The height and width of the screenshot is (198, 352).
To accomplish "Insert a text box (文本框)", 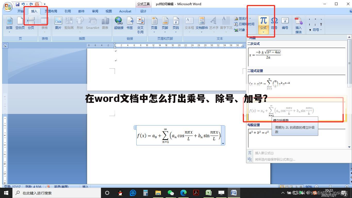I will [189, 25].
